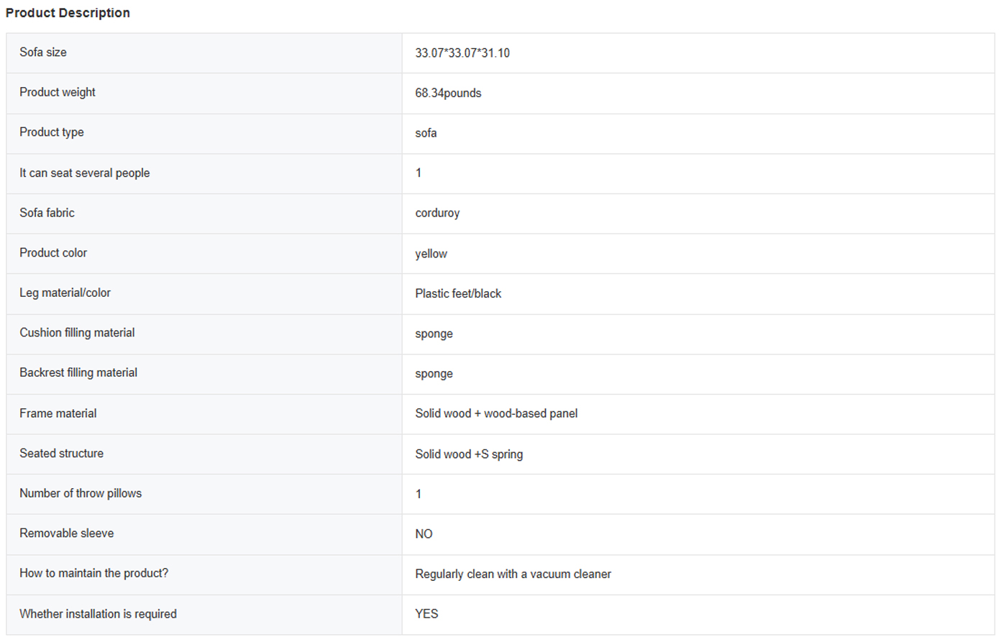Select the Sofa size label cell
The width and height of the screenshot is (1001, 637).
43,52
